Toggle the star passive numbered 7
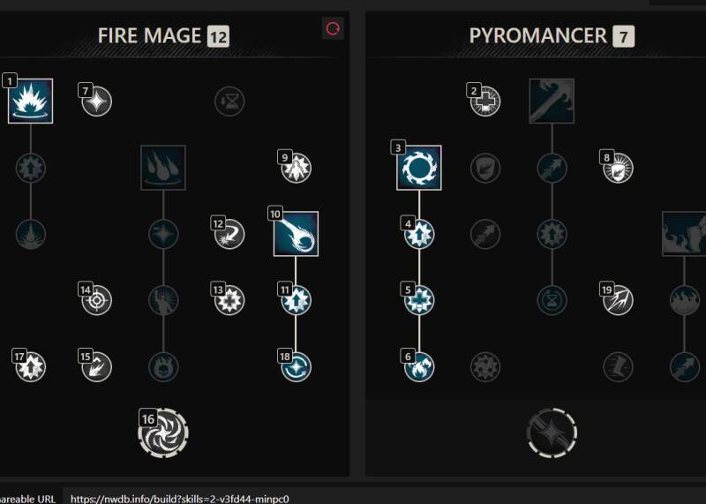Image resolution: width=706 pixels, height=504 pixels. (x=97, y=101)
